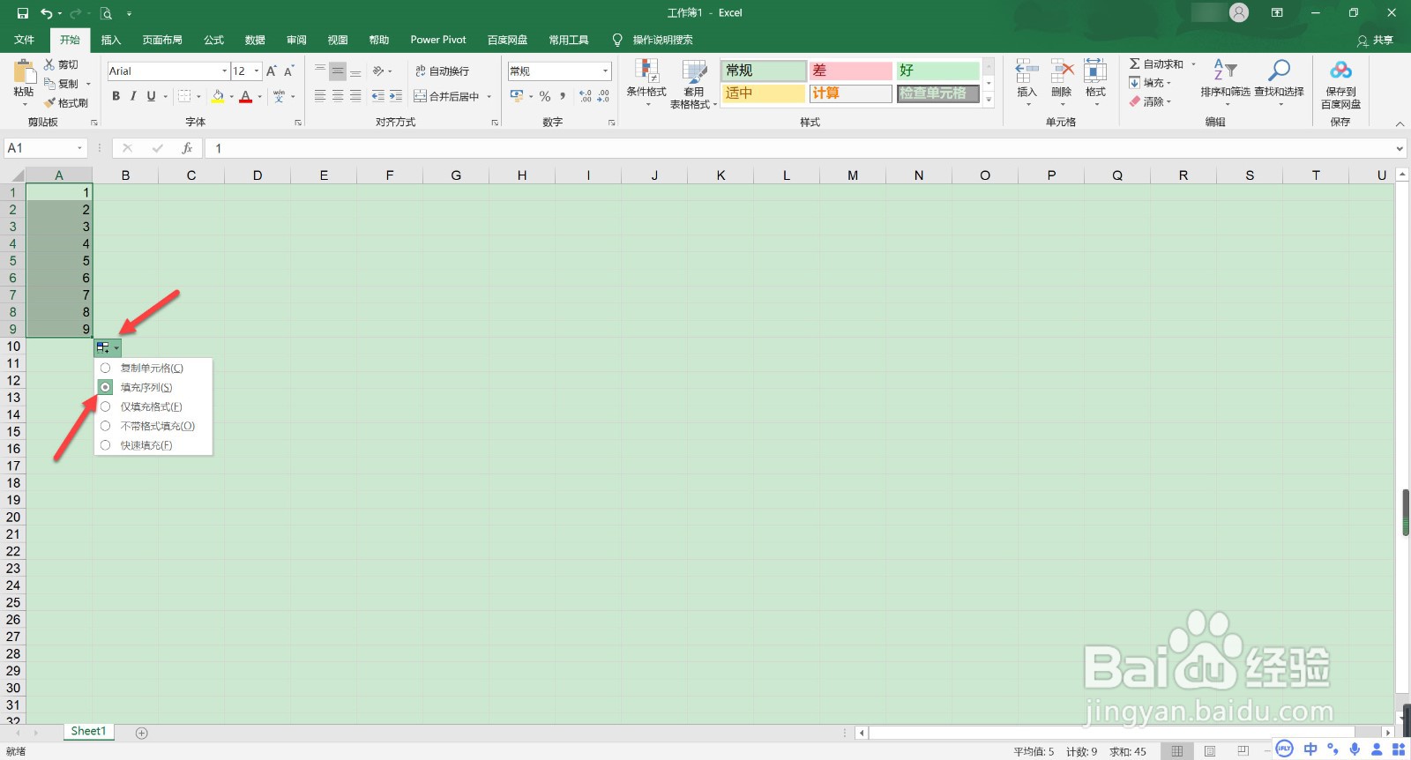Toggle Bold formatting
The width and height of the screenshot is (1411, 760).
[x=116, y=96]
